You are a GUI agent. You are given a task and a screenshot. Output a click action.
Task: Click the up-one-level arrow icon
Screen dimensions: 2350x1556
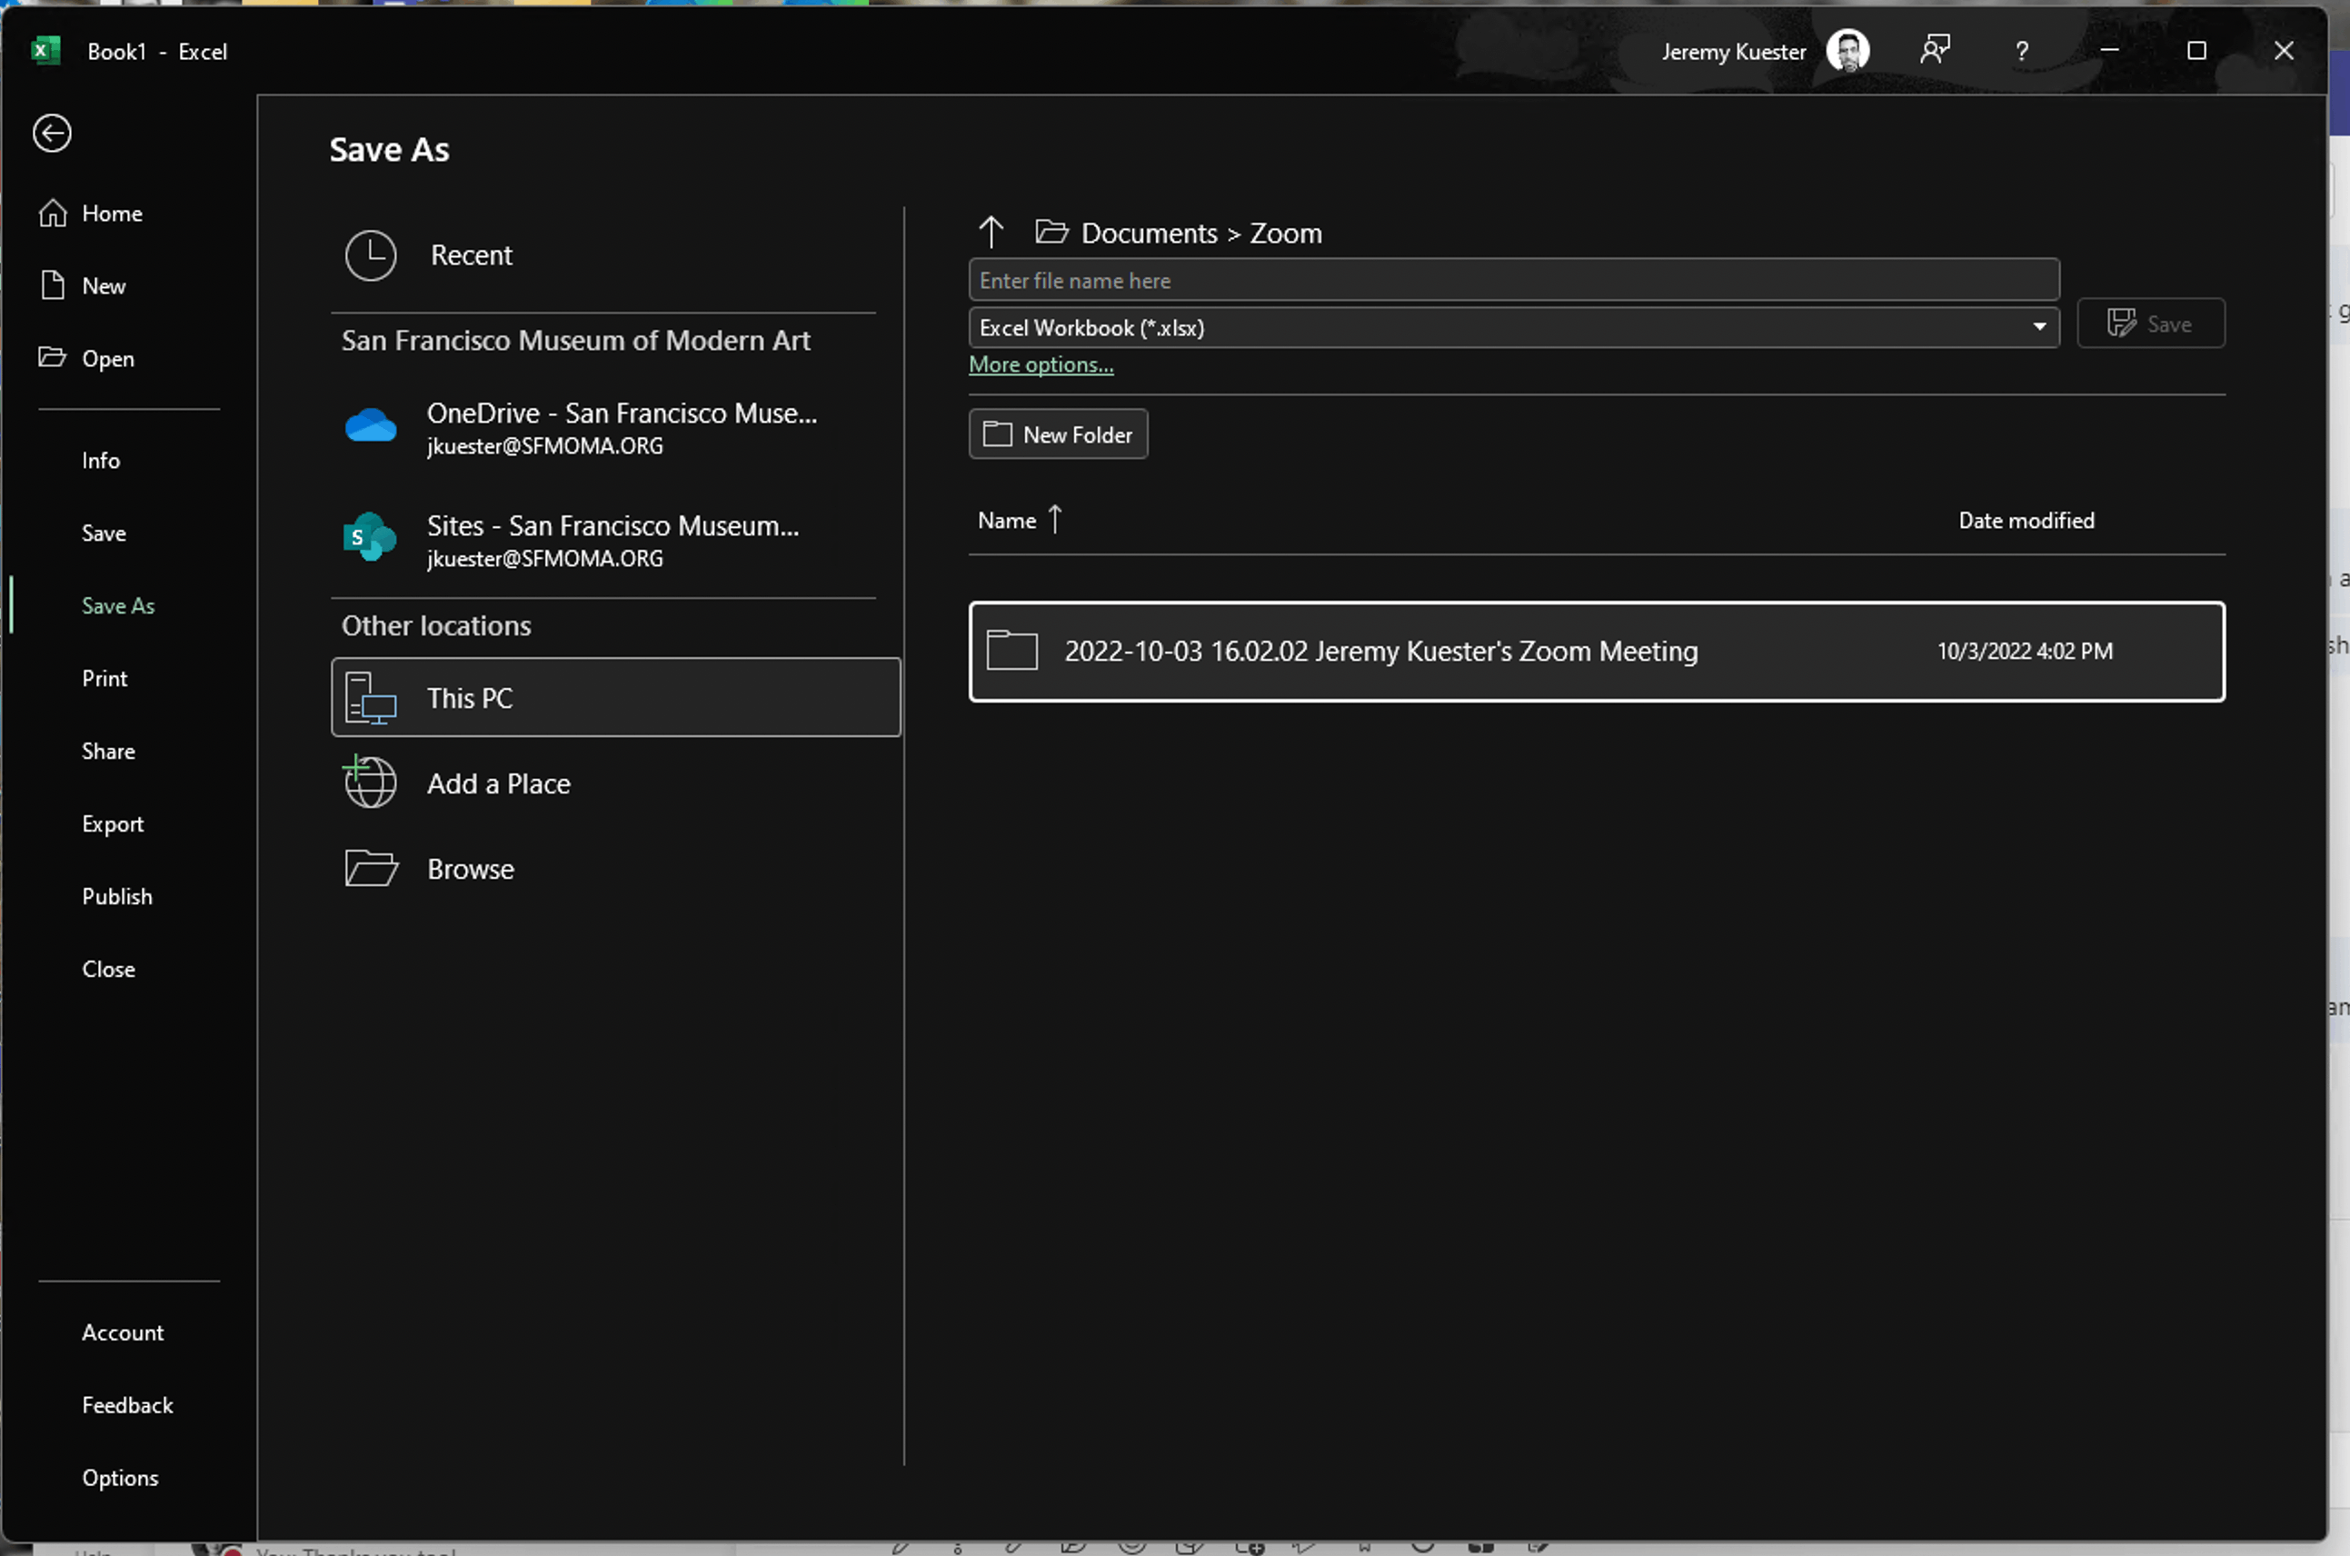pos(990,232)
